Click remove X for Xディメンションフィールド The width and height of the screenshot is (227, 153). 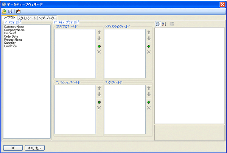(x=149, y=52)
